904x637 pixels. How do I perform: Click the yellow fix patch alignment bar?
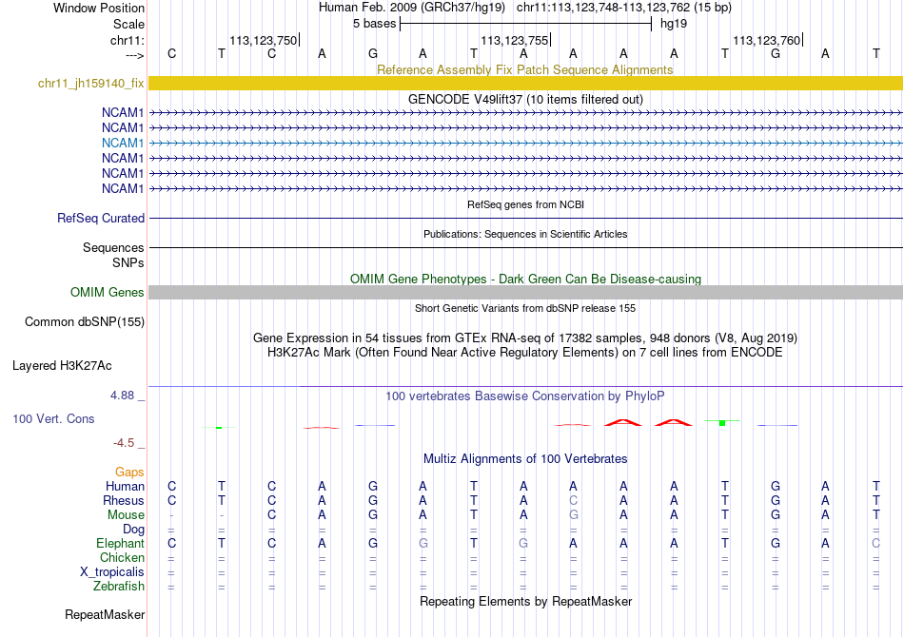(525, 84)
